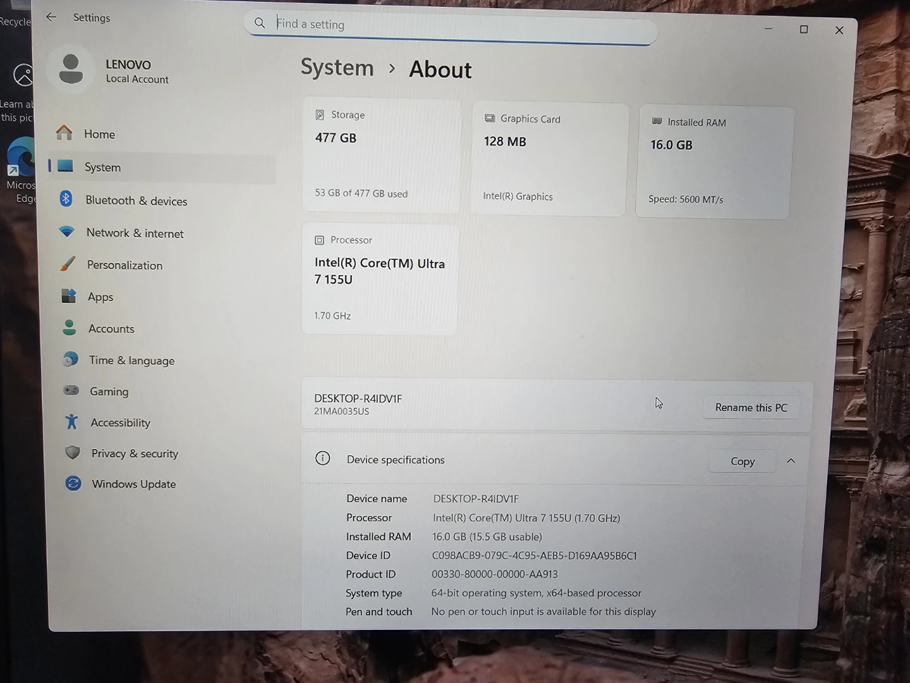Click the LENOVO account avatar icon
This screenshot has width=910, height=683.
71,69
